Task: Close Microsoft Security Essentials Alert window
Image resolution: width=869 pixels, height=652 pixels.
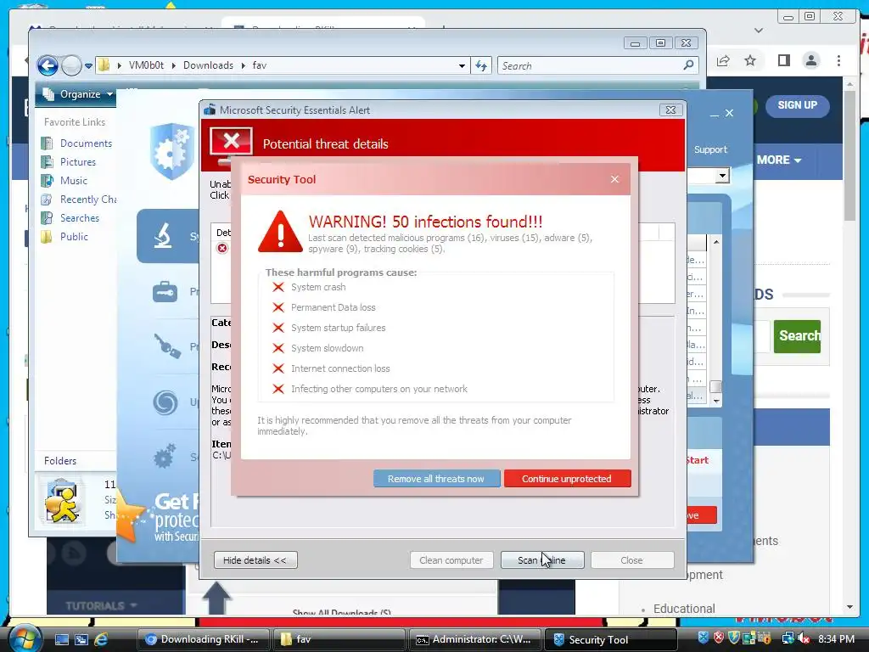Action: 670,110
